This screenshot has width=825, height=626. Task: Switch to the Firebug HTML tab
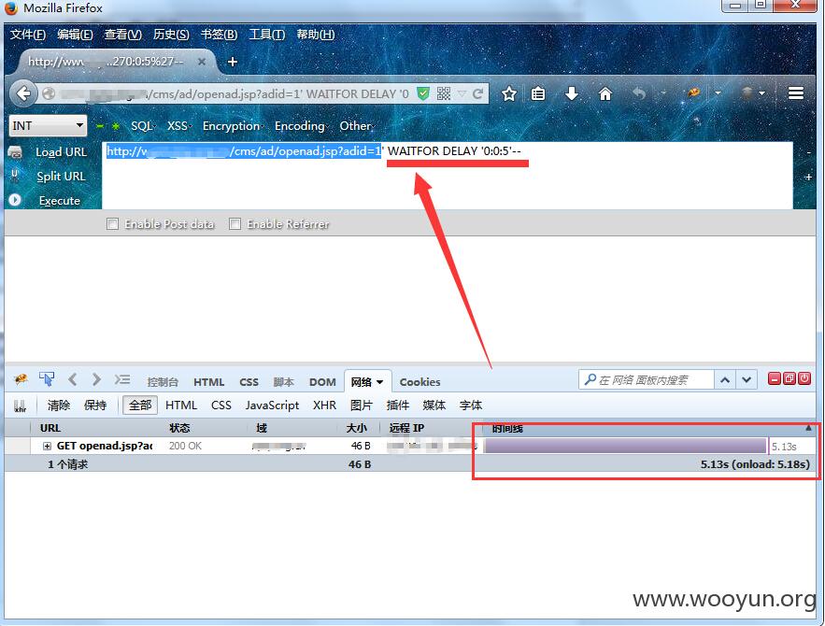(209, 382)
